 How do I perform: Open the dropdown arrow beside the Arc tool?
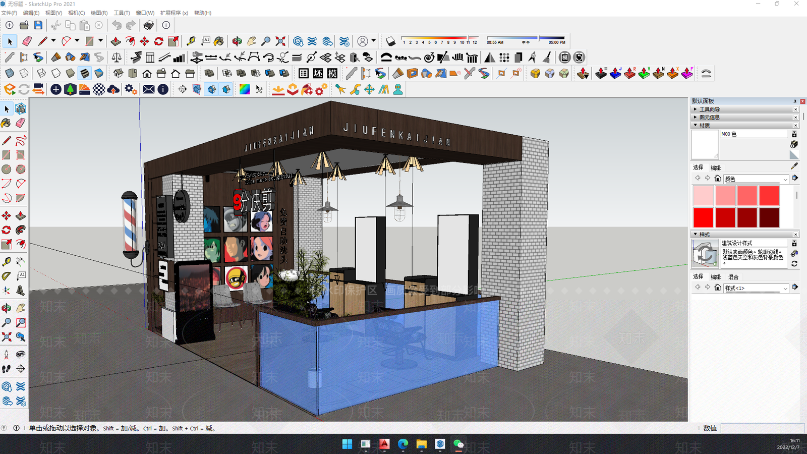pos(77,41)
